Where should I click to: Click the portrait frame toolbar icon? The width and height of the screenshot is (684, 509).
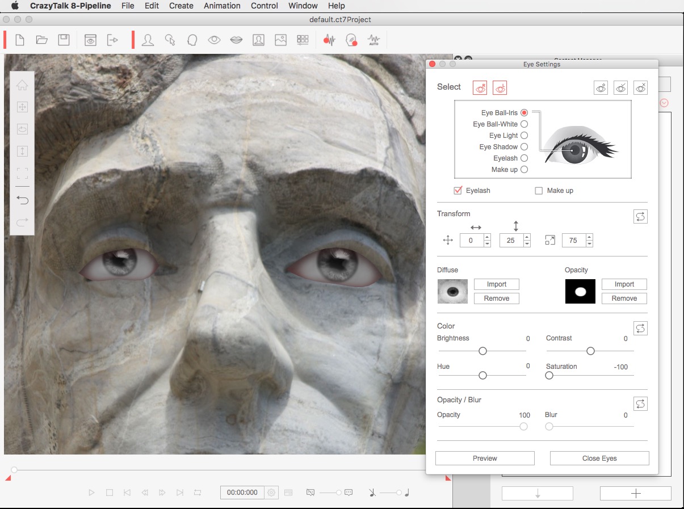pos(258,40)
